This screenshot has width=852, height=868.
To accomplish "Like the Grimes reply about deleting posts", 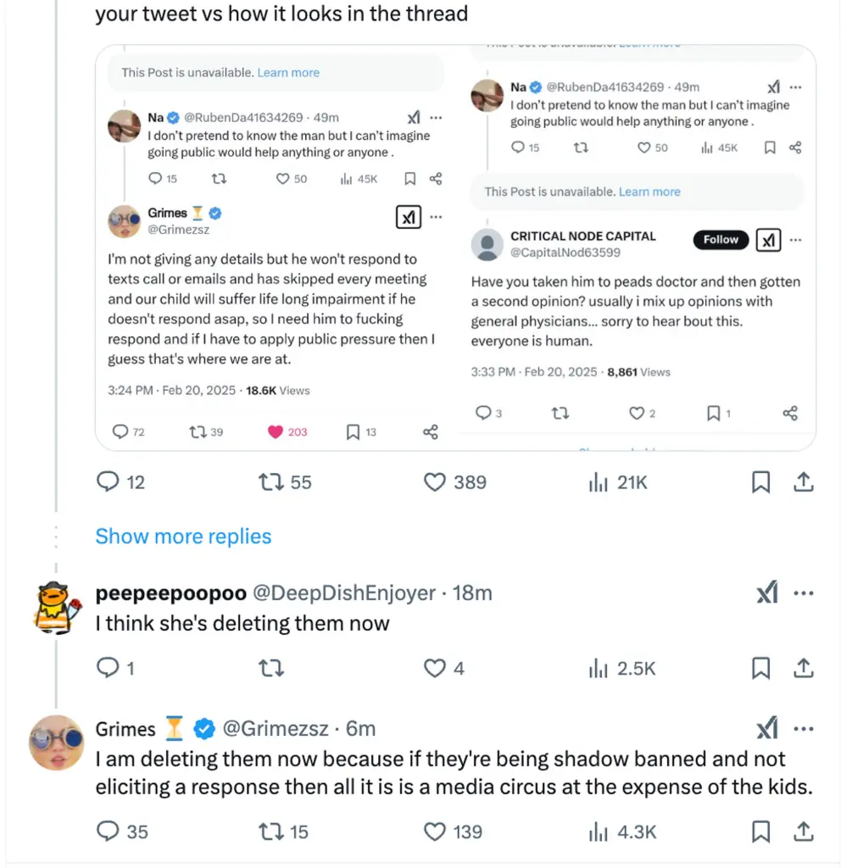I will [x=435, y=832].
